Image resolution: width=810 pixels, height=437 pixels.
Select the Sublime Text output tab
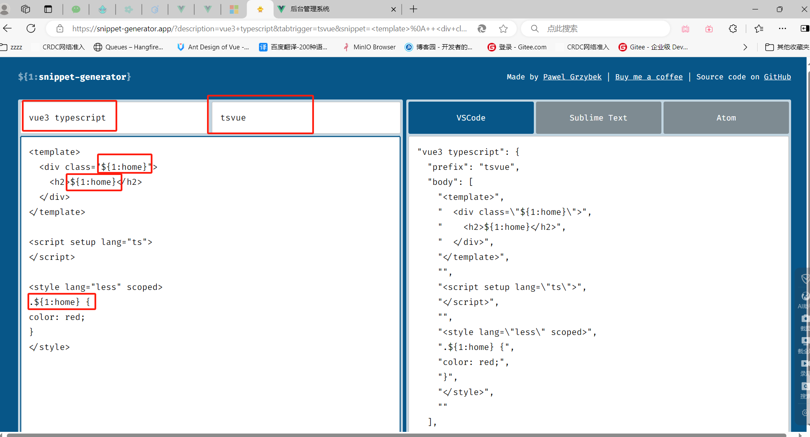click(598, 118)
